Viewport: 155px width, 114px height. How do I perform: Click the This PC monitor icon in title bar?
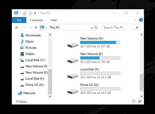click(16, 13)
